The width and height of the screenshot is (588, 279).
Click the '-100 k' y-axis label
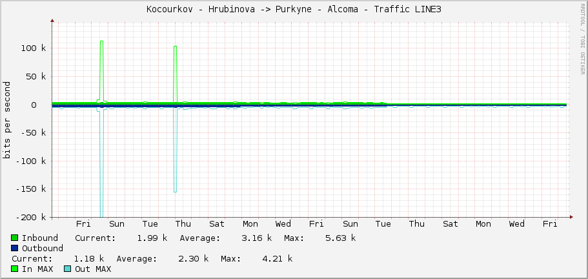(x=31, y=161)
